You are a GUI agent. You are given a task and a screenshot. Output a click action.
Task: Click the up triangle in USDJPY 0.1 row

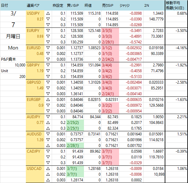coord(48,13)
